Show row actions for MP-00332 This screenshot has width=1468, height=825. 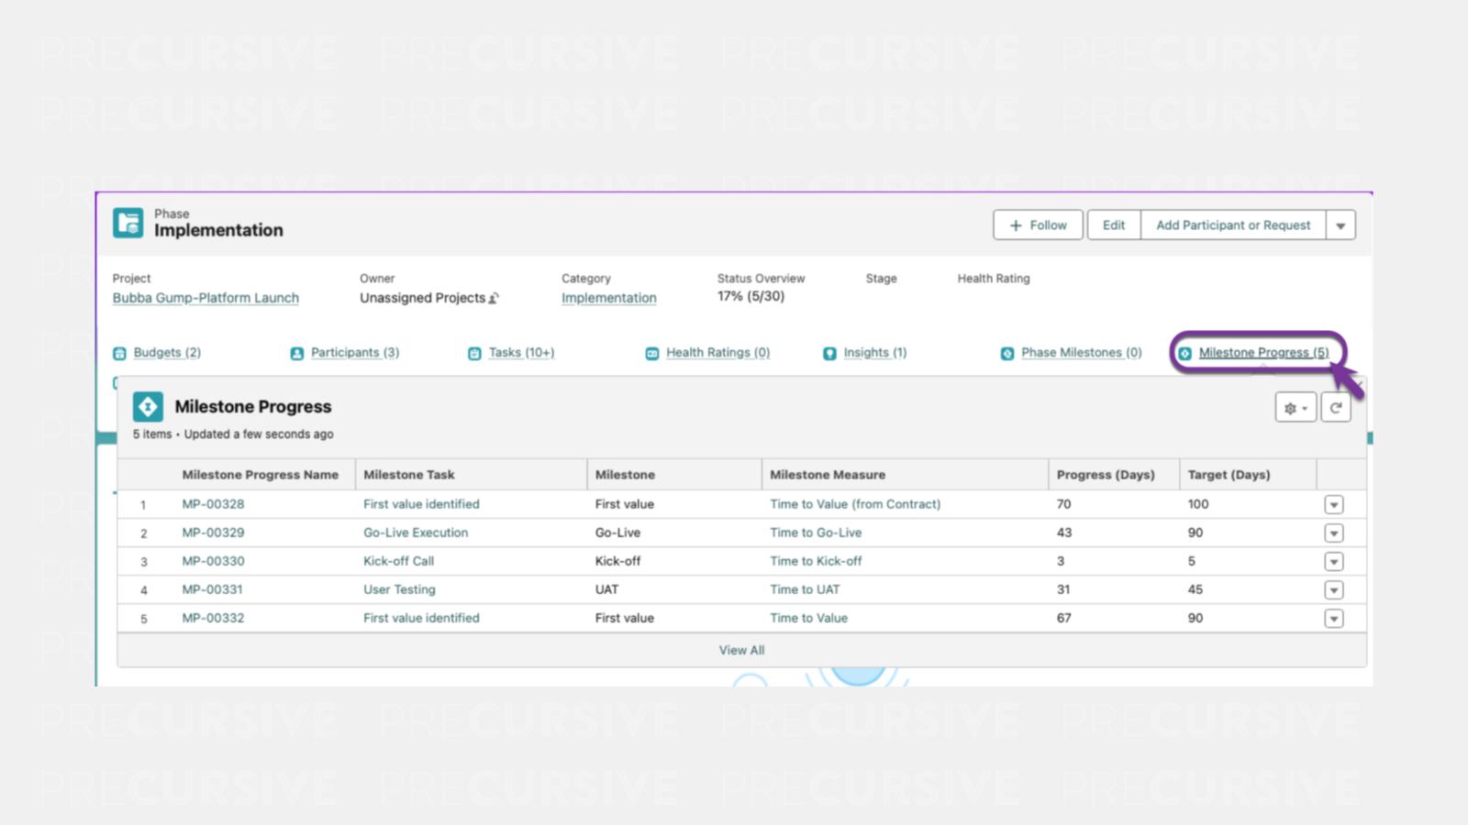point(1333,619)
